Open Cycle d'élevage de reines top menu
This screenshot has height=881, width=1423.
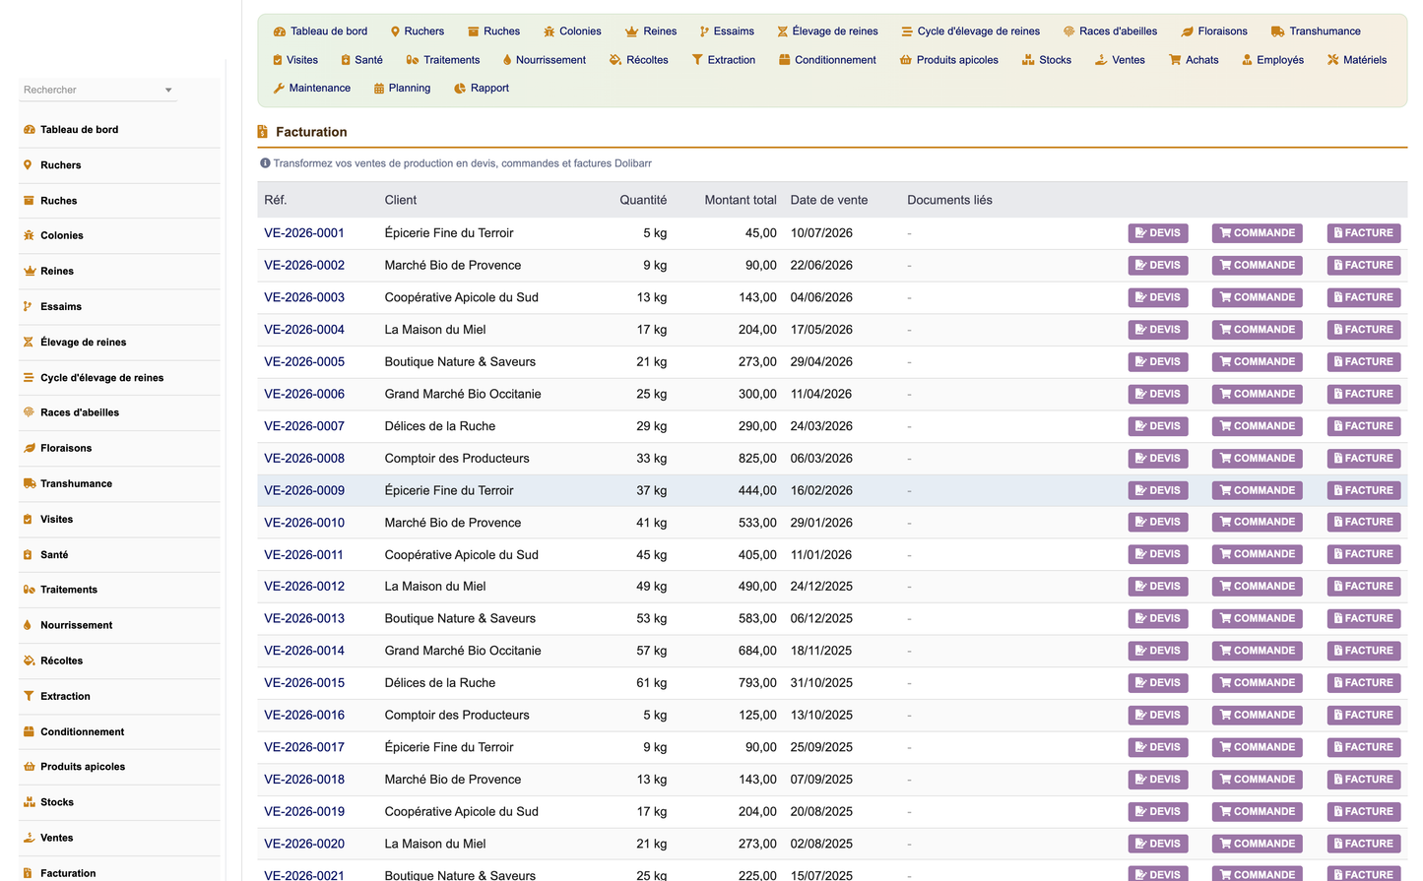tap(970, 31)
